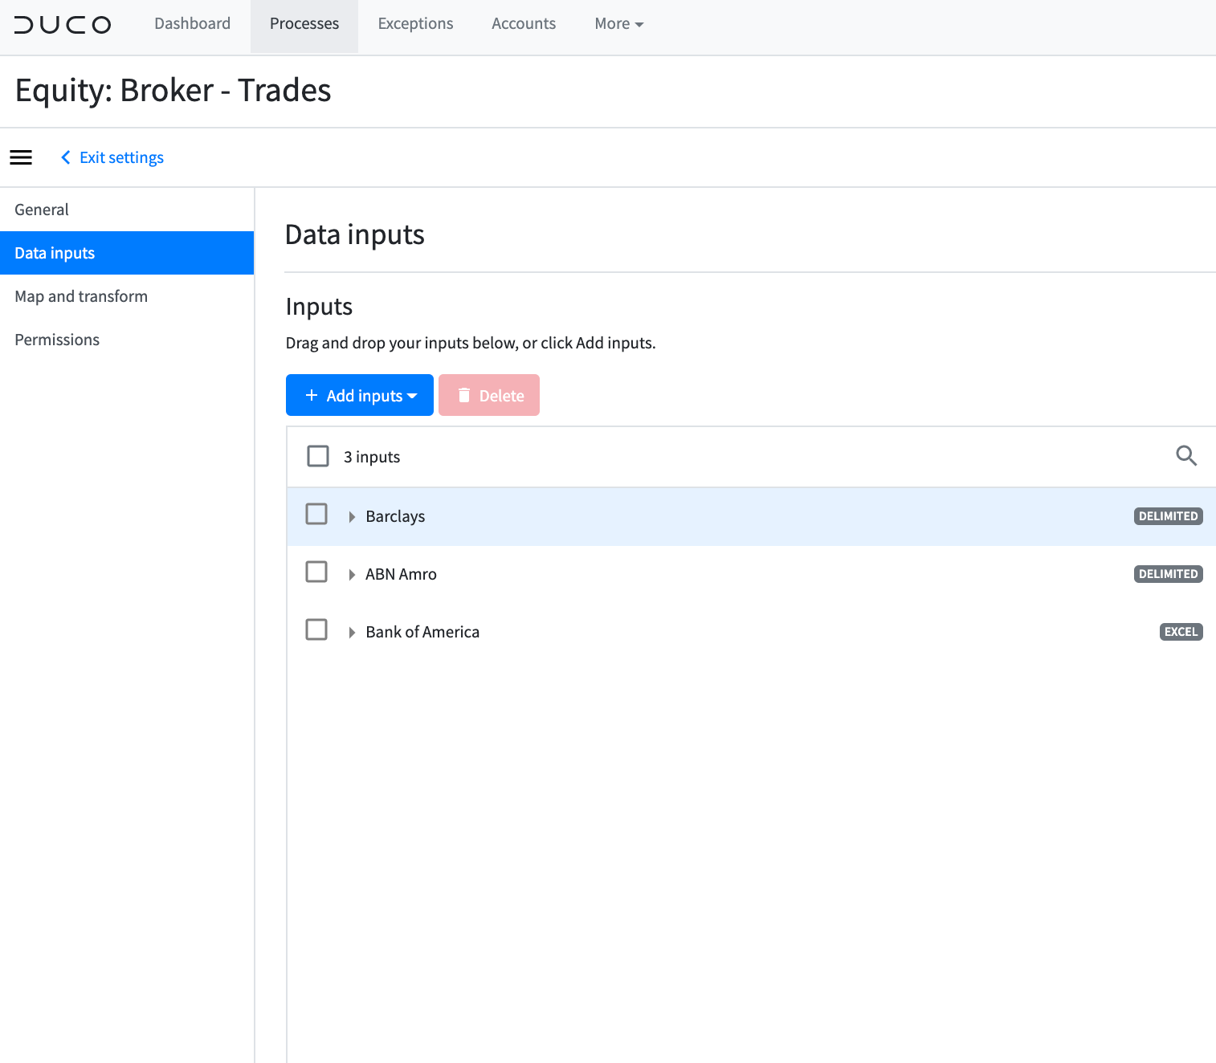The image size is (1216, 1063).
Task: Select all inputs with the header checkbox
Action: click(317, 455)
